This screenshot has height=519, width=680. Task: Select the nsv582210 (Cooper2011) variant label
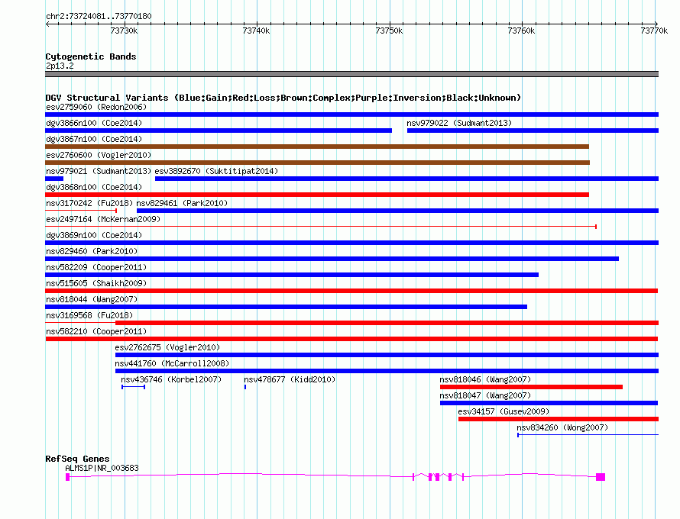tap(96, 331)
